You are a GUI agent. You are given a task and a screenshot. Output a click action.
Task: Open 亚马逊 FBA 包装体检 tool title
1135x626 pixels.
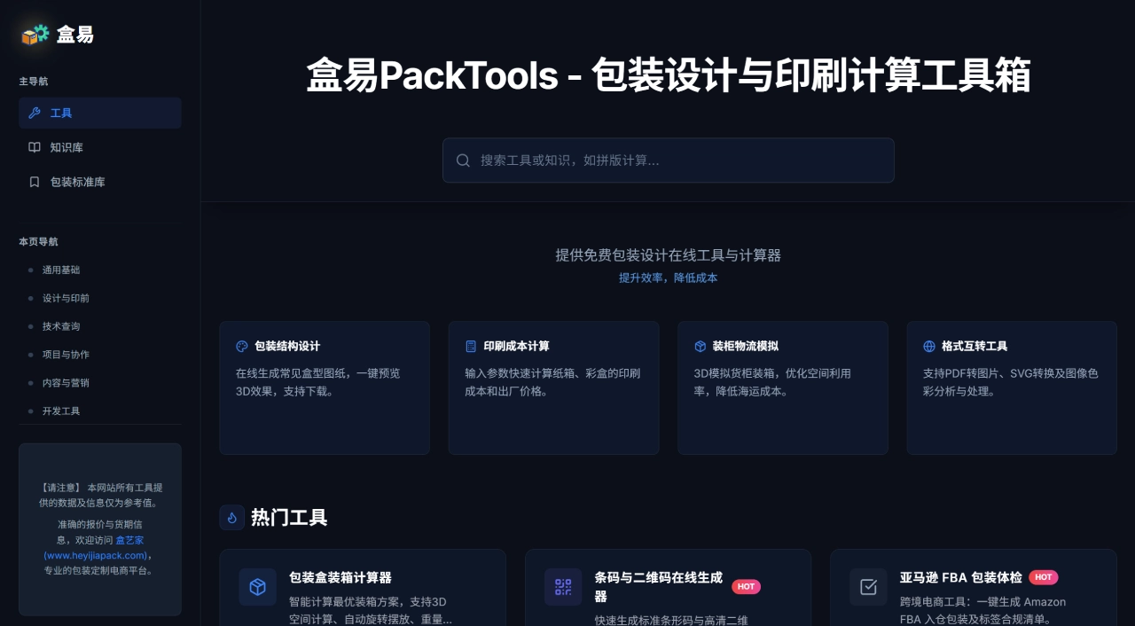point(960,577)
